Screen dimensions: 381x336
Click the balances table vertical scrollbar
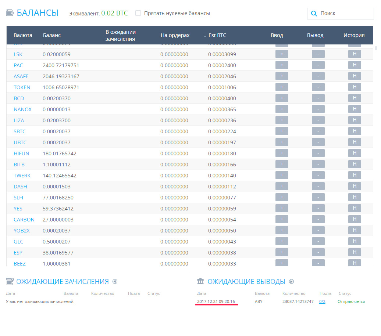coord(375,48)
